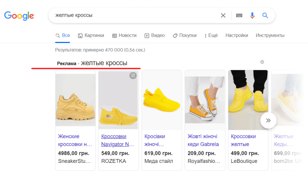Click the Google logo
Screen dimensions: 308x178
[x=19, y=16]
